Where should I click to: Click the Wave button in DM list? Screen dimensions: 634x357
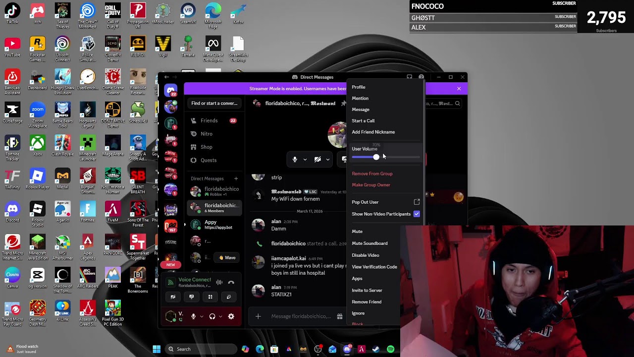(x=227, y=258)
